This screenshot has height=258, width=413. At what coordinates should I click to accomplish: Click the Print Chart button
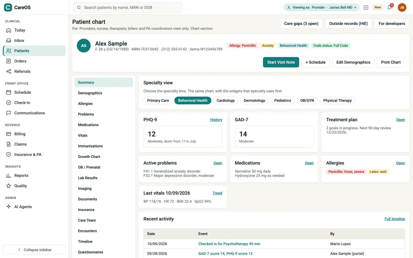pos(391,62)
